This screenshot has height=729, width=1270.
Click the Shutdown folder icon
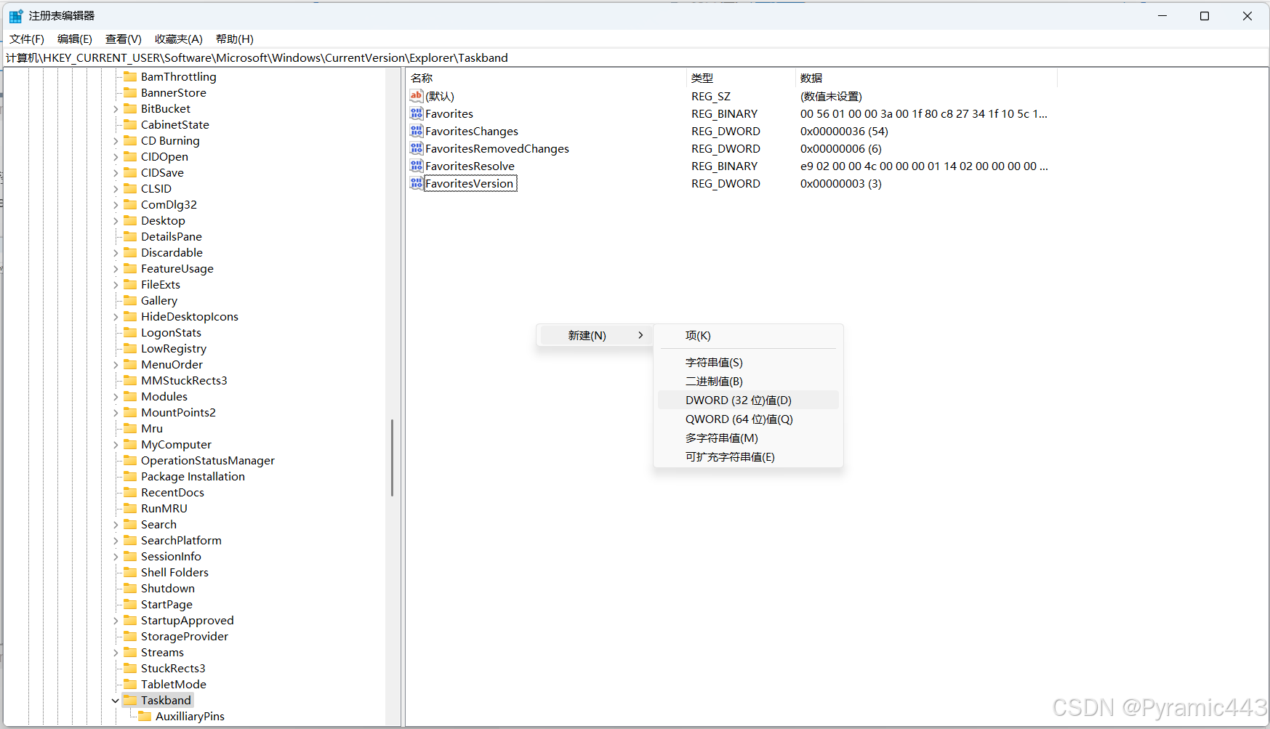tap(130, 588)
